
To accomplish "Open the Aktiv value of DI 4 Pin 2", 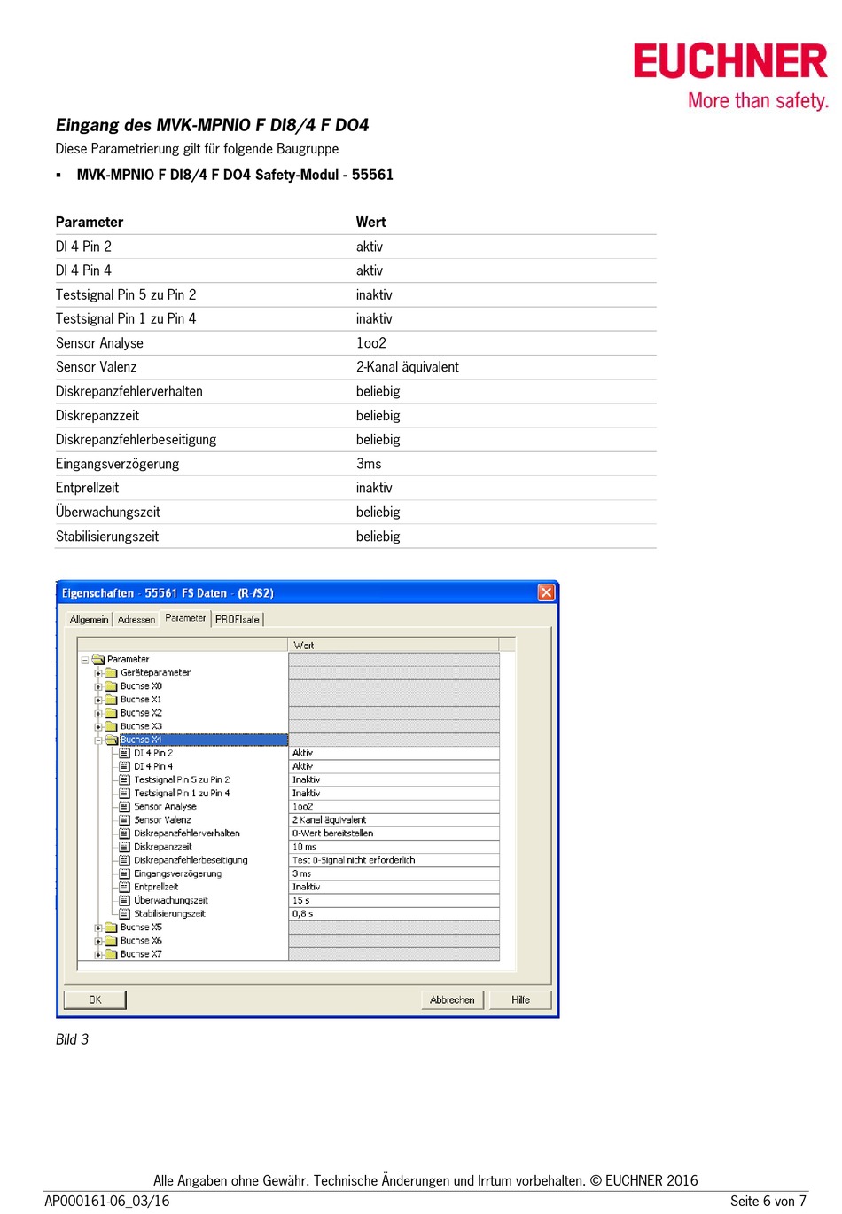I will pyautogui.click(x=394, y=753).
